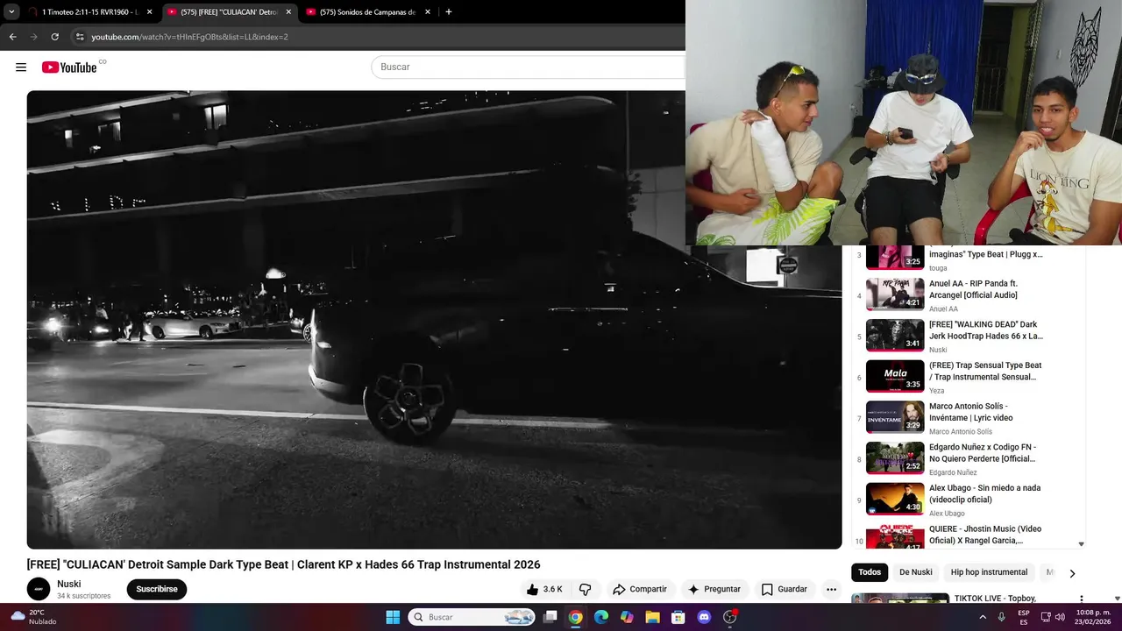Play Edgardo Nuñez No Quiero Perderte thumbnail
The image size is (1122, 631).
(x=895, y=458)
